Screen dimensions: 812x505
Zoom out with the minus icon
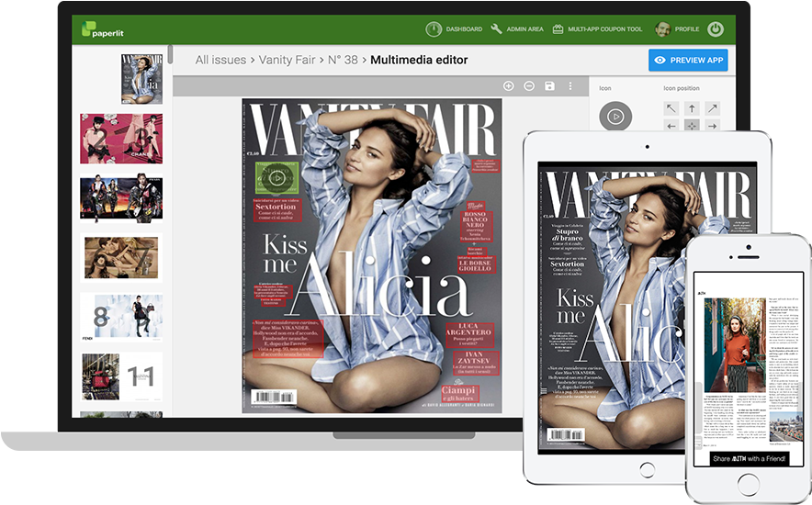[529, 86]
